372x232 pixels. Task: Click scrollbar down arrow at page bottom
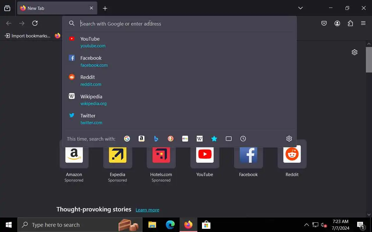point(369,215)
